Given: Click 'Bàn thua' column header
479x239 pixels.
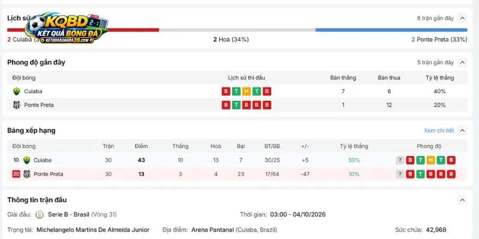Looking at the screenshot, I should pos(389,78).
